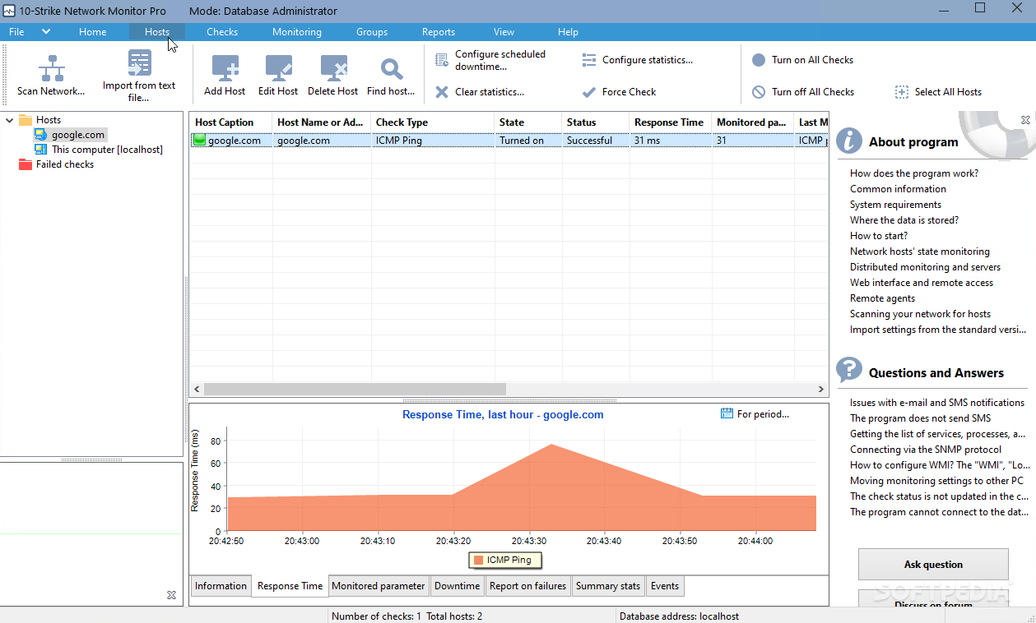The height and width of the screenshot is (623, 1036).
Task: Sort by Host Caption column header
Action: 230,122
